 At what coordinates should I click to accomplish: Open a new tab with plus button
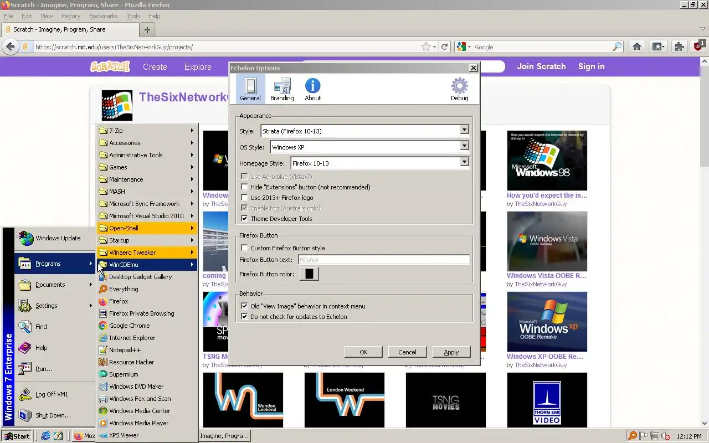[147, 30]
